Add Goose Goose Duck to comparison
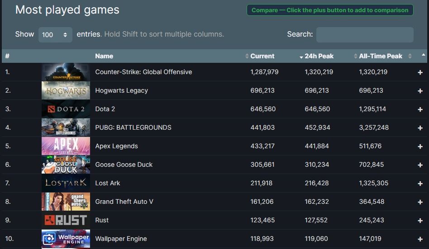This screenshot has height=249, width=429. pyautogui.click(x=420, y=165)
